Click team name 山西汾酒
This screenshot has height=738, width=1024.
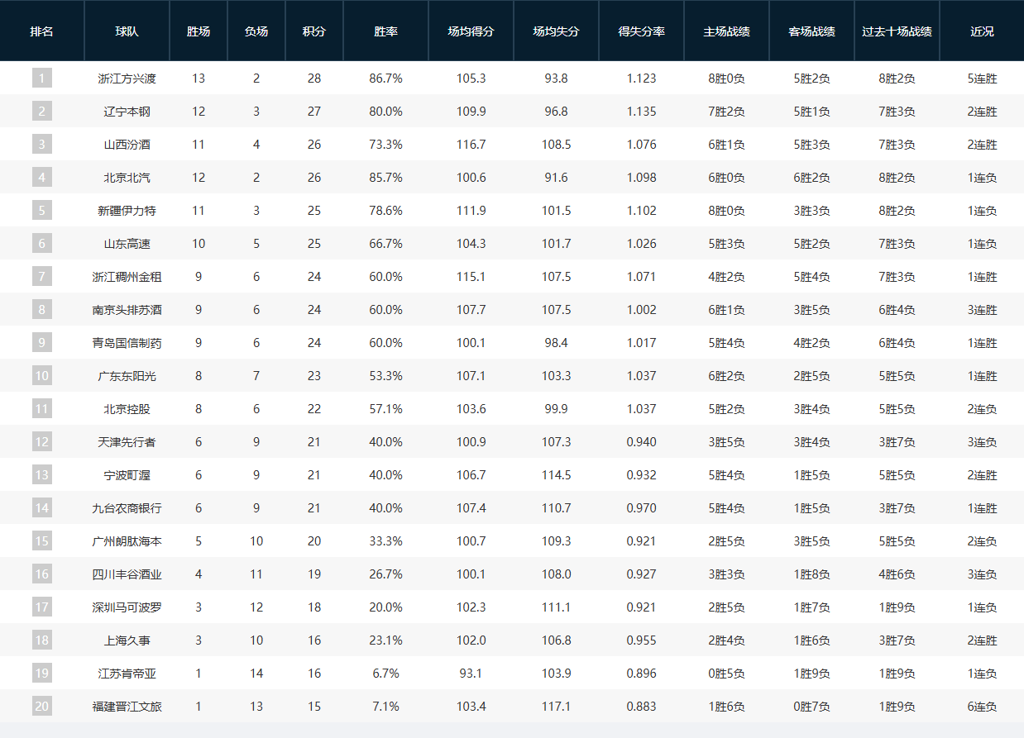click(x=127, y=145)
